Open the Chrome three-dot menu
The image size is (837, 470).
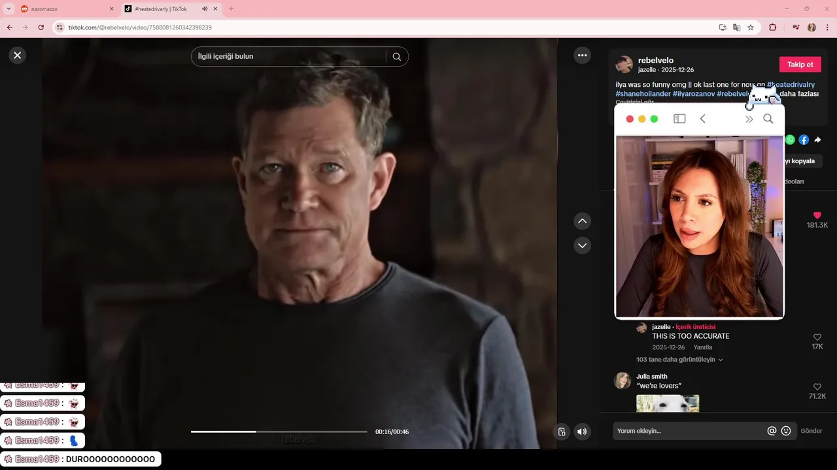[x=827, y=27]
